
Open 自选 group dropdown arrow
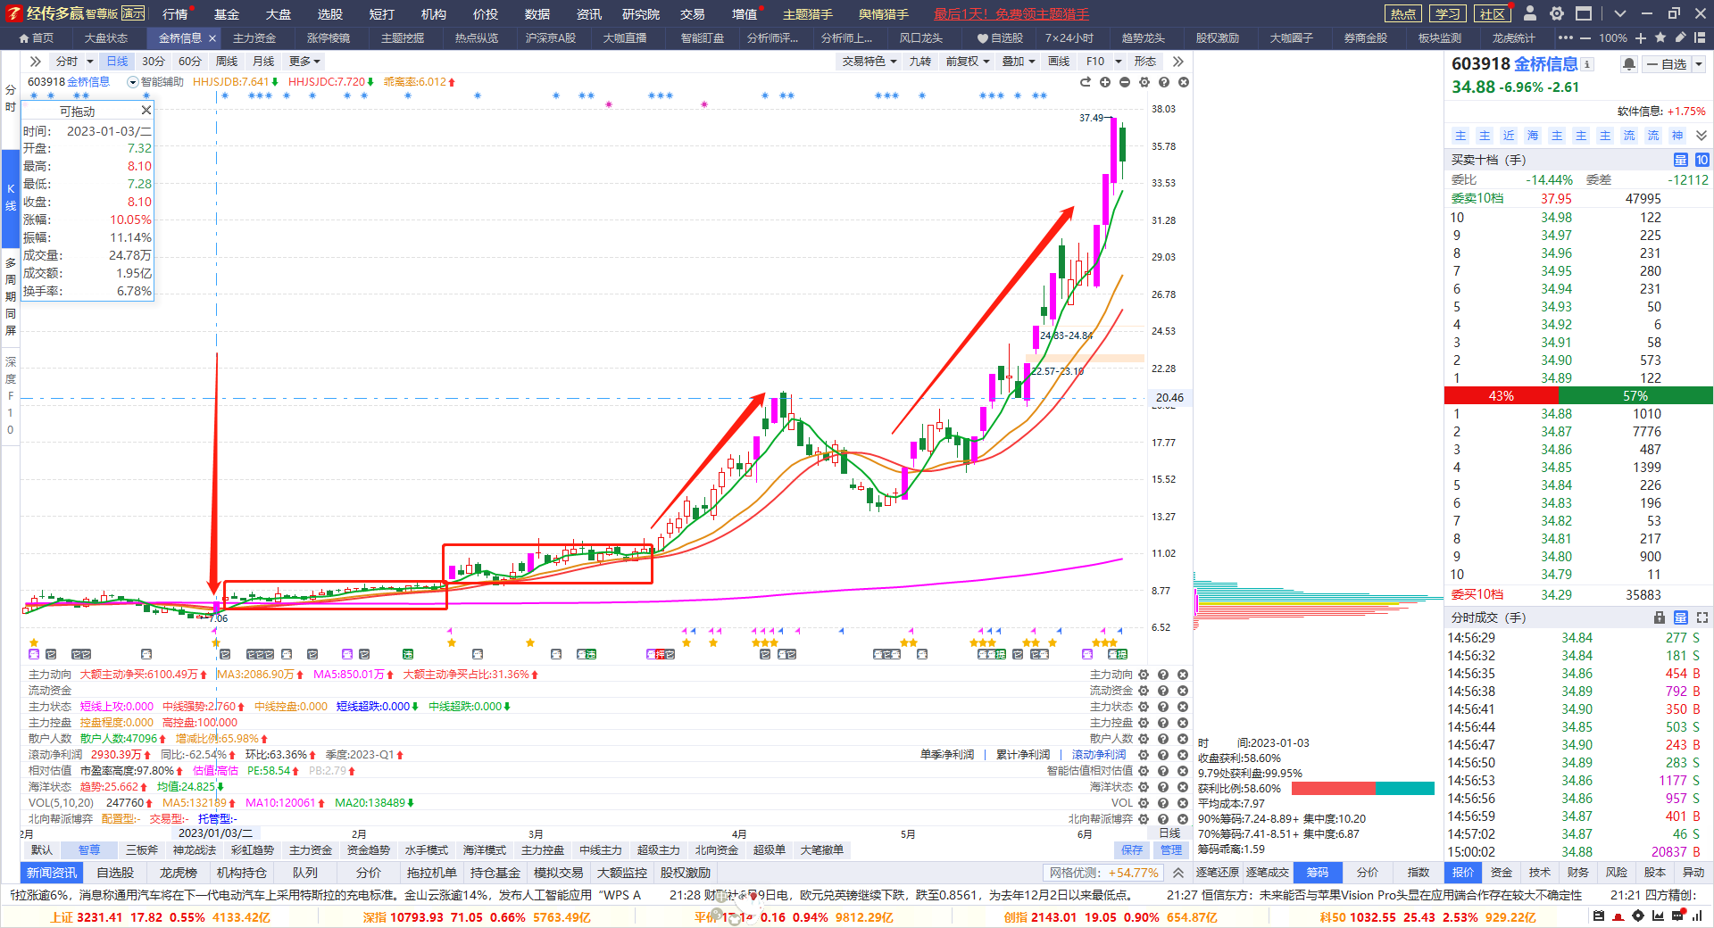[1699, 64]
